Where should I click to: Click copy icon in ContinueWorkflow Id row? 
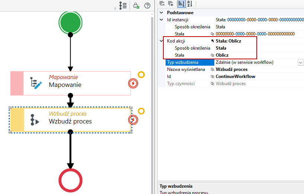(x=212, y=76)
